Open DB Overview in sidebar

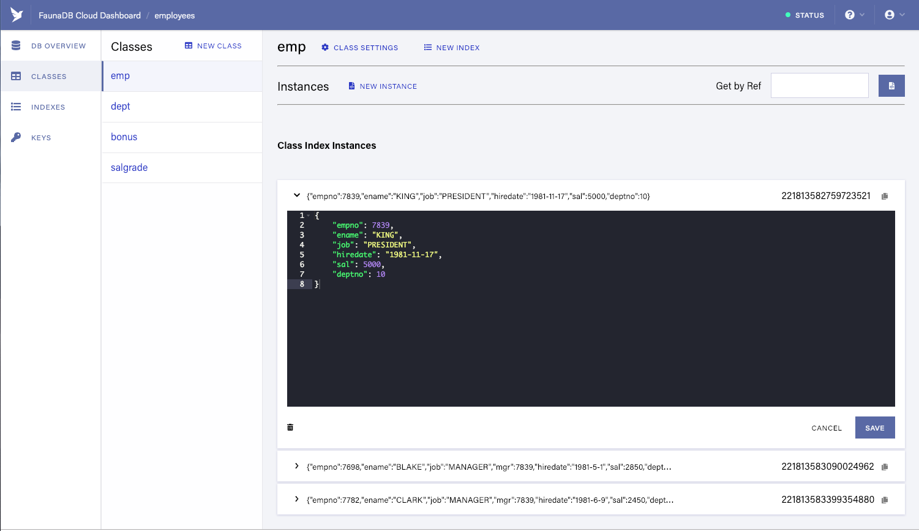point(51,46)
